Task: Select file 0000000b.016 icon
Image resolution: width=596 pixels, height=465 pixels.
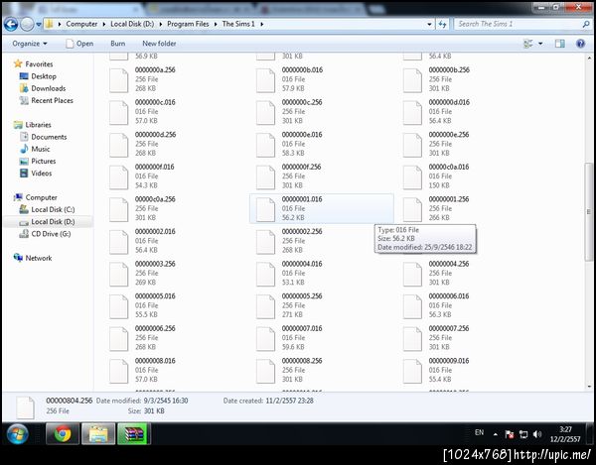Action: pyautogui.click(x=265, y=80)
